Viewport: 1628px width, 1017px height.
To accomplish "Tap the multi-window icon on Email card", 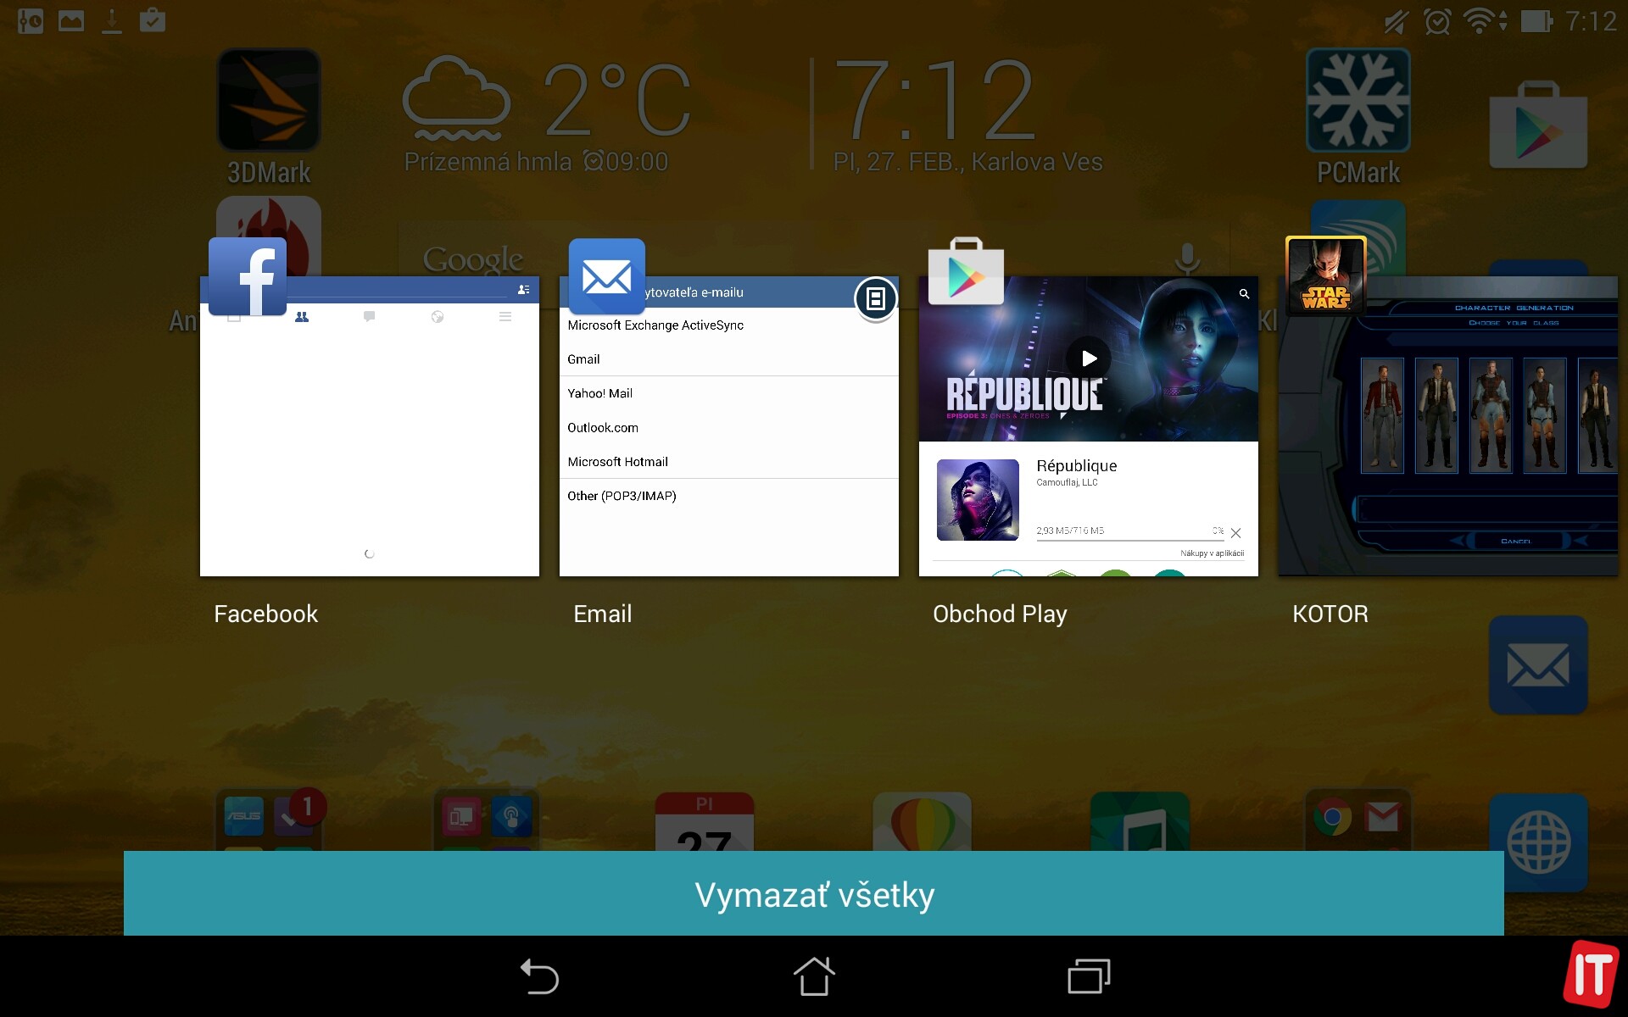I will pos(875,298).
